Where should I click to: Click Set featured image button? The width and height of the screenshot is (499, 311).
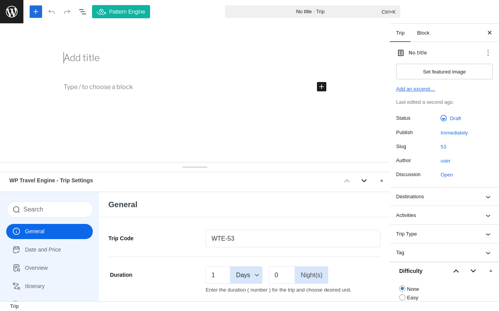(x=444, y=72)
